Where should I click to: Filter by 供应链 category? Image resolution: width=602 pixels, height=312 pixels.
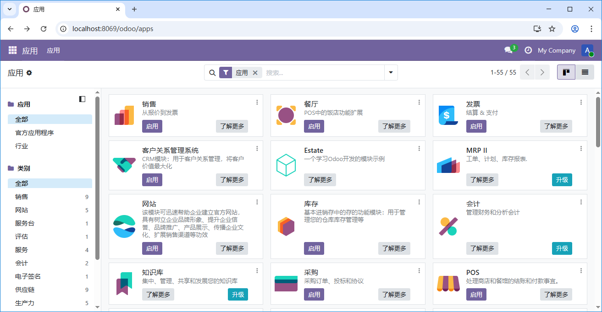pos(50,290)
